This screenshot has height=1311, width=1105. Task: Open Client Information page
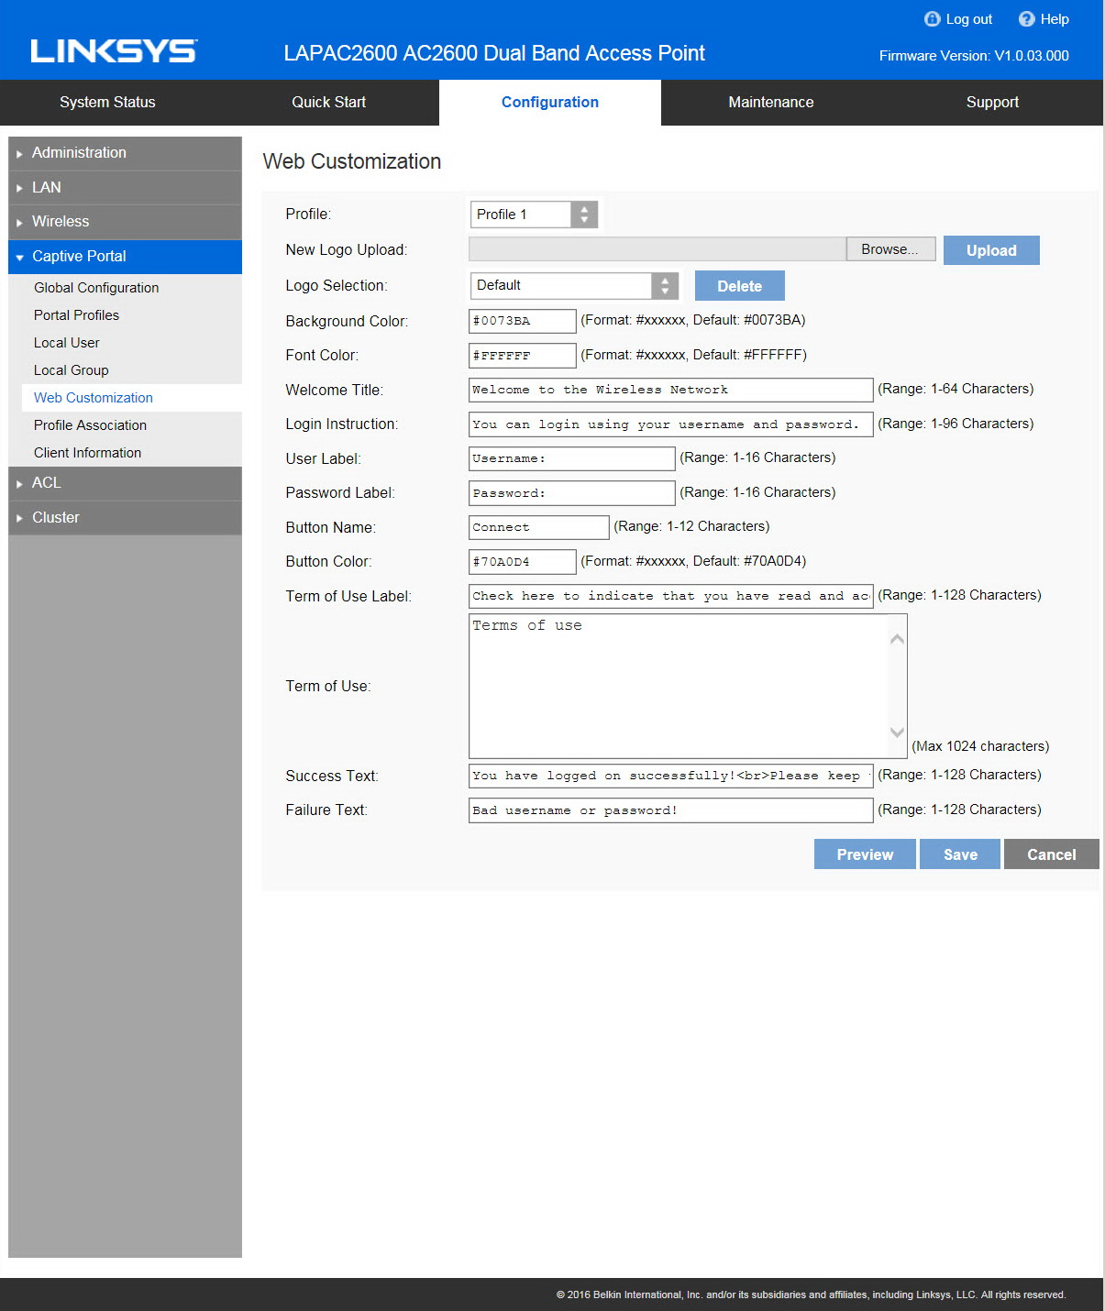[87, 453]
